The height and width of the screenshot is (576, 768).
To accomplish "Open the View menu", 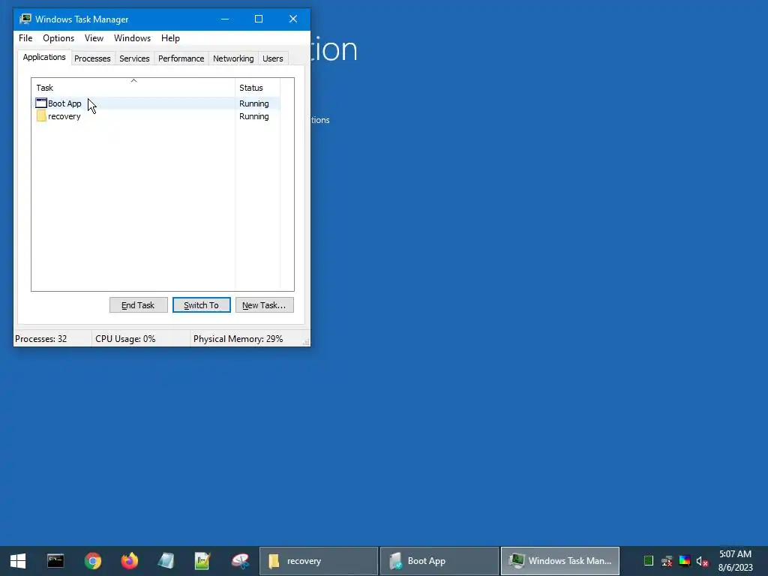I will tap(94, 38).
